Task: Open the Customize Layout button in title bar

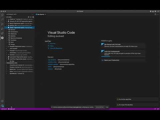Action: point(158,11)
